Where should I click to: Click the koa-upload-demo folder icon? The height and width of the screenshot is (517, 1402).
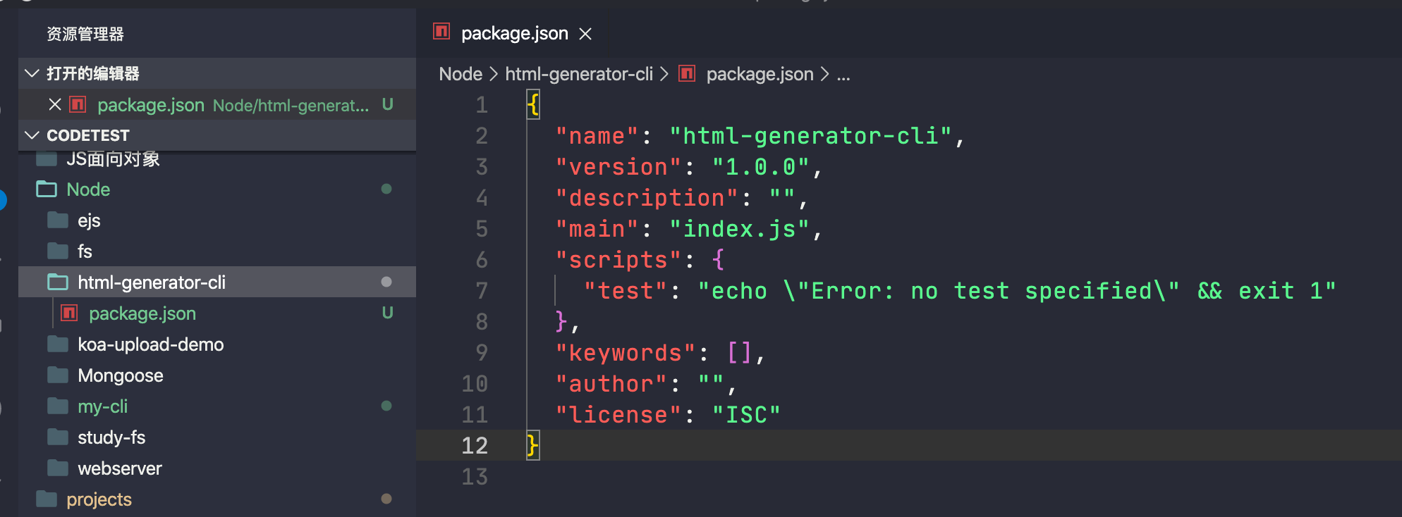[x=58, y=344]
